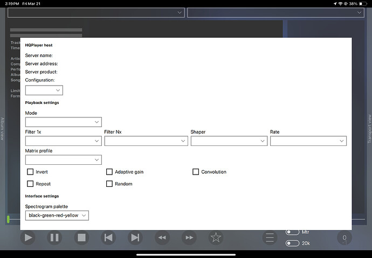Tap the fast-forward double-arrow icon
The image size is (372, 258).
189,238
